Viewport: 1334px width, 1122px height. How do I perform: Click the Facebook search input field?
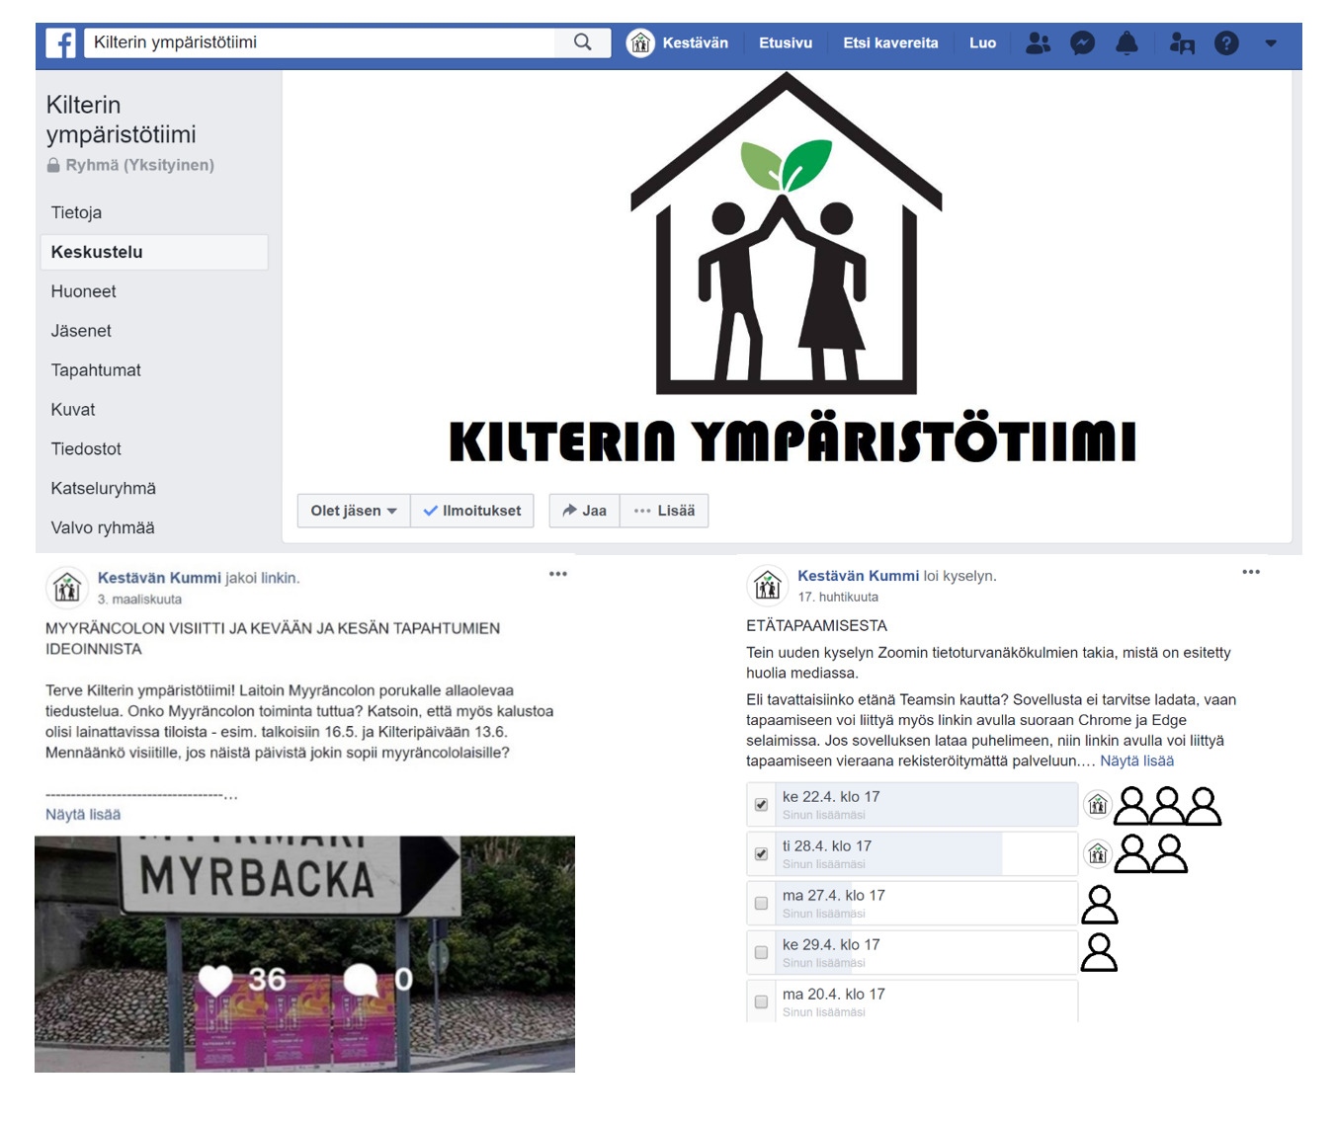point(321,42)
